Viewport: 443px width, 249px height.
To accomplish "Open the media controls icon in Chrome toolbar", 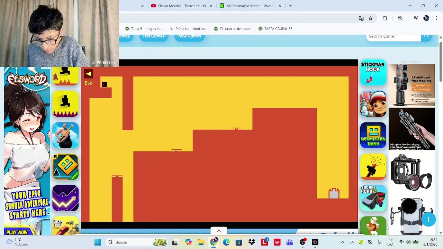I will click(416, 18).
